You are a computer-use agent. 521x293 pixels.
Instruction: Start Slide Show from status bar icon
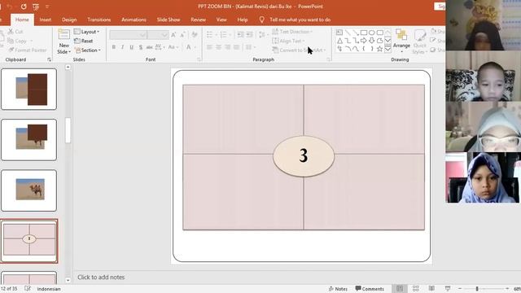[448, 289]
